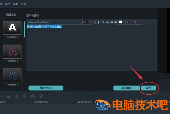Image resolution: width=170 pixels, height=114 pixels.
Task: Align text to the left
Action: click(103, 22)
